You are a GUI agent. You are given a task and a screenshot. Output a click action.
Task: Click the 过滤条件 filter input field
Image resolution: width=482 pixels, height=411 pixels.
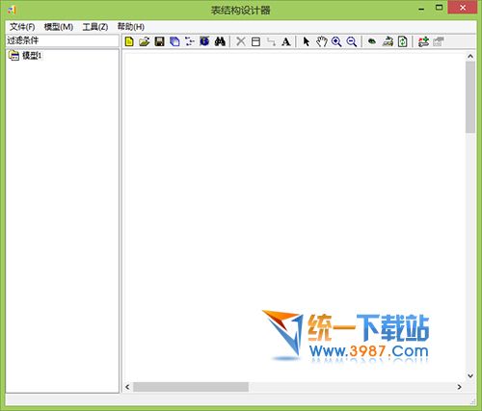click(63, 40)
